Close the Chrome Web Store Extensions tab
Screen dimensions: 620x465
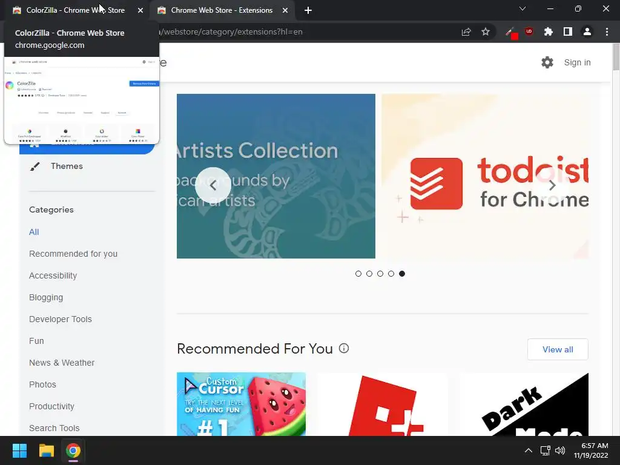coord(285,10)
